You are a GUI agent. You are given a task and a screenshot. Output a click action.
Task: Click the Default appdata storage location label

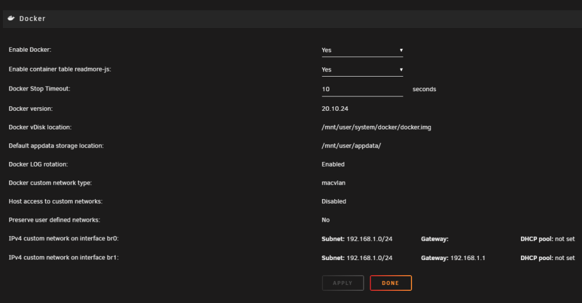point(56,146)
